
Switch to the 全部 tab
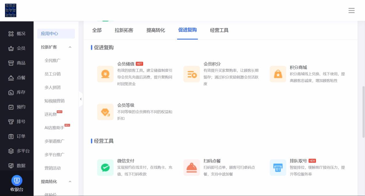coord(97,30)
